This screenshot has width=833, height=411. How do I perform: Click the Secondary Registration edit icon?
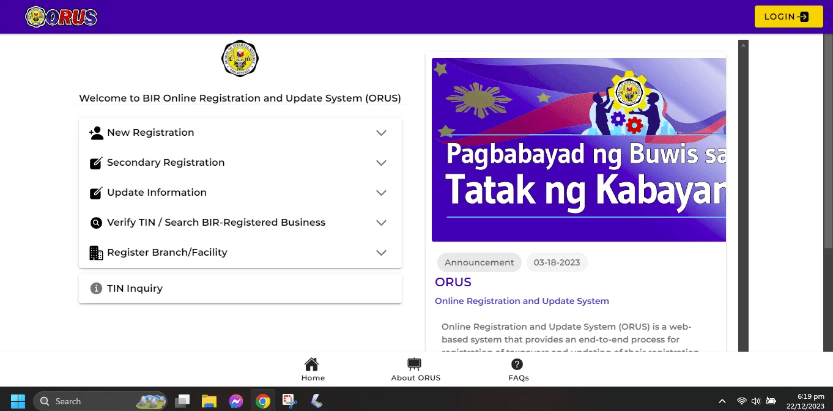pyautogui.click(x=96, y=163)
